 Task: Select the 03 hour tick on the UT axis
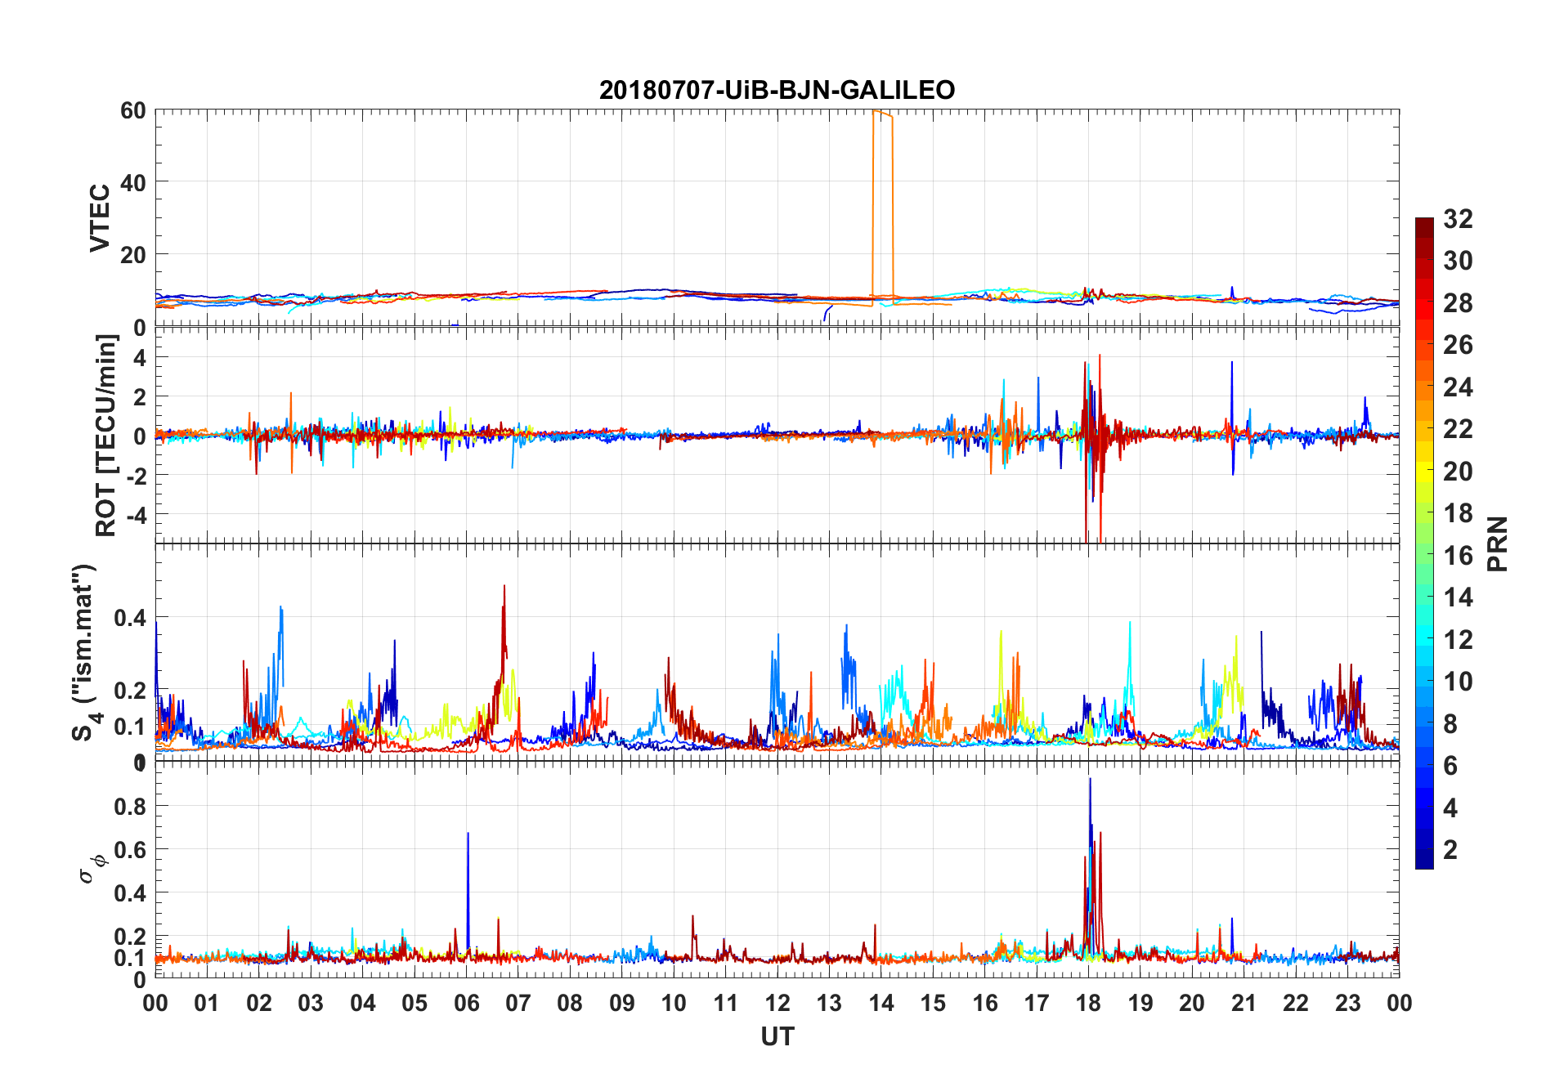point(311,1004)
